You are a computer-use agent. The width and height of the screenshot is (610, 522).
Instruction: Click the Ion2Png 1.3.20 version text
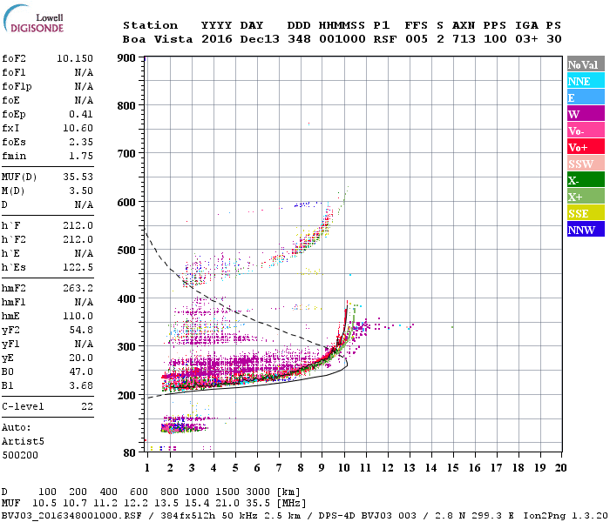click(x=566, y=516)
